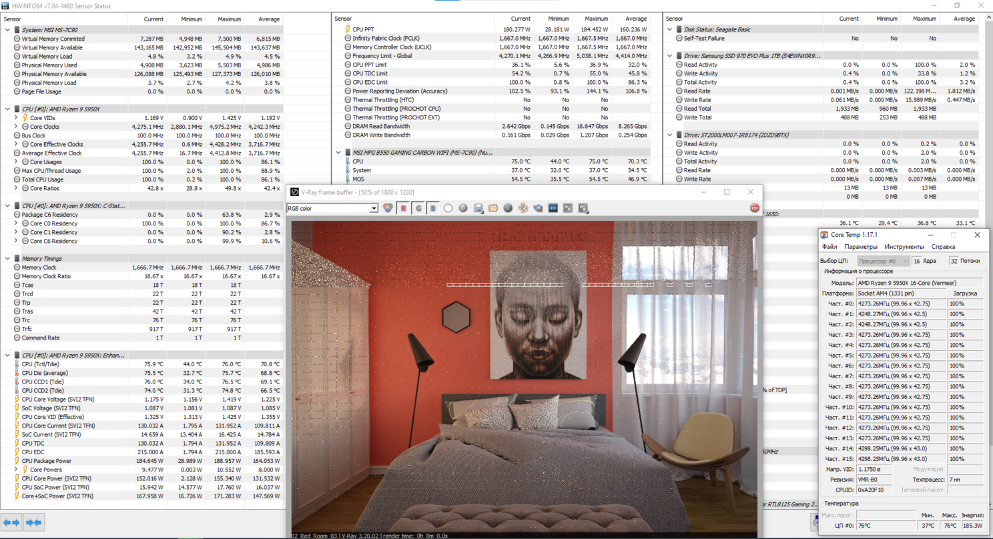Expand the Core VIDs row
The height and width of the screenshot is (539, 993).
(x=16, y=118)
